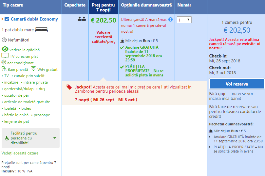Open the Cameră dublă Economy room link
The image size is (265, 176).
point(34,19)
